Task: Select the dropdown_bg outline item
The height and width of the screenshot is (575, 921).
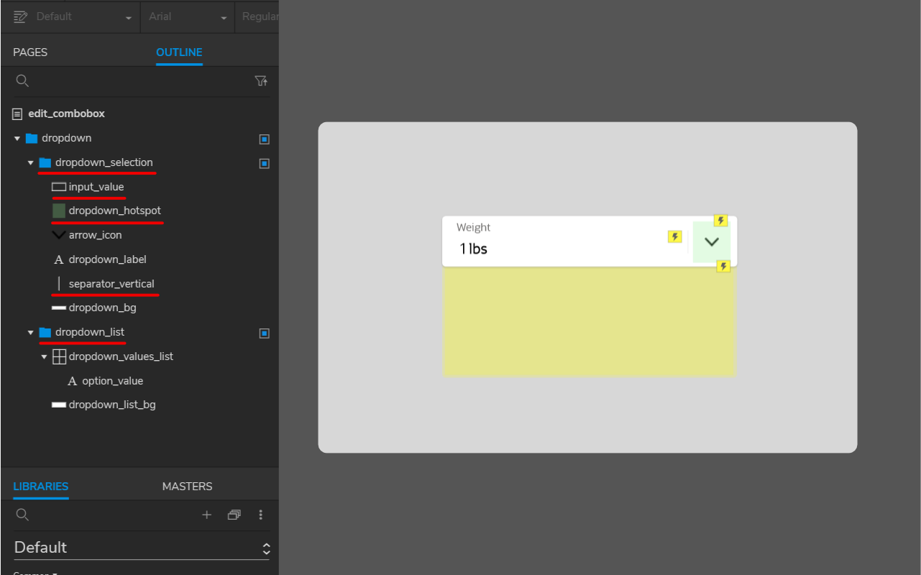Action: point(103,308)
